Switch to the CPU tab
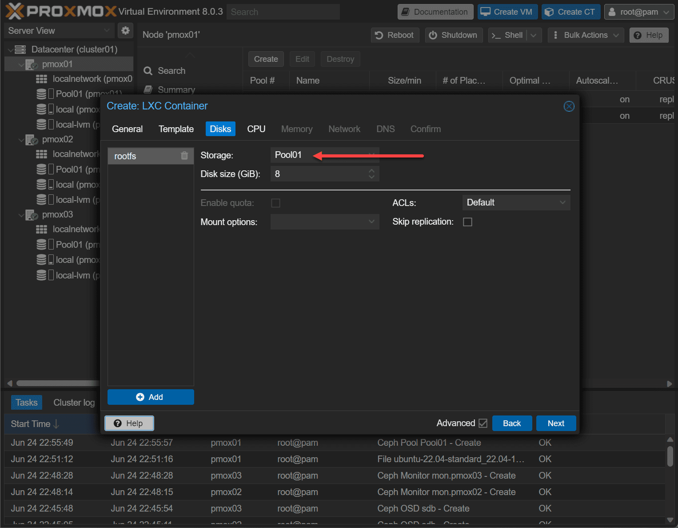This screenshot has width=678, height=528. [256, 129]
